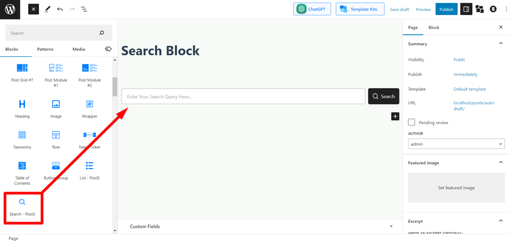Click Set featured image area
Viewport: 510px width, 241px height.
coord(456,188)
